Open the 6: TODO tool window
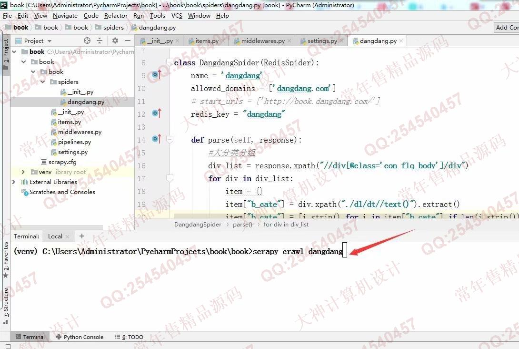Screen dimensions: 519x349 pyautogui.click(x=129, y=337)
